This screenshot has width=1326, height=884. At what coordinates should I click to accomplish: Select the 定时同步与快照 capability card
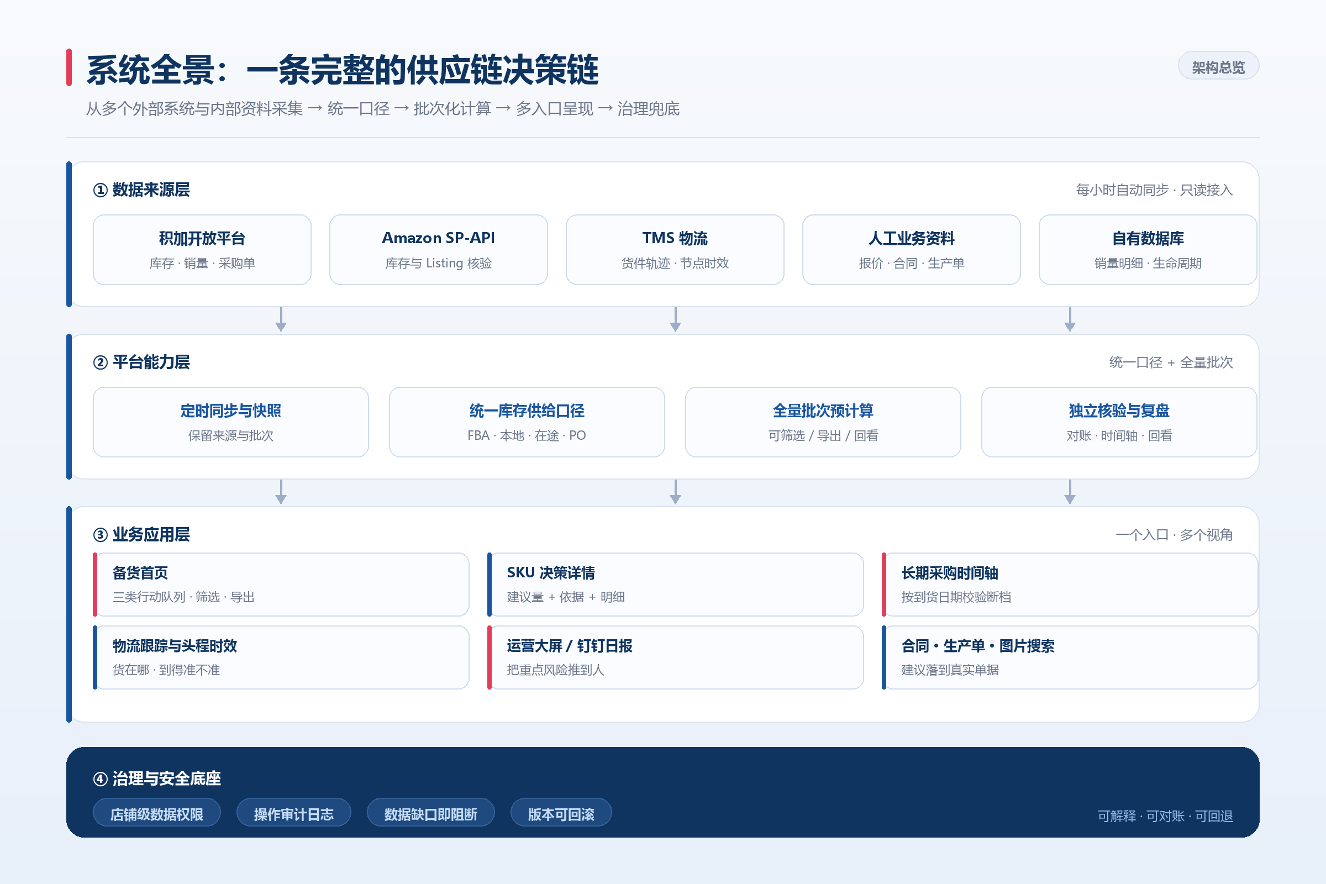click(230, 422)
